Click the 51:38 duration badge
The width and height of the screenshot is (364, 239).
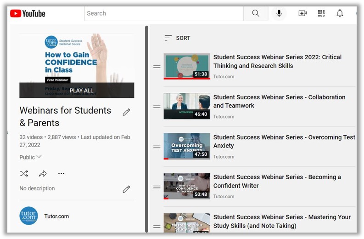tap(201, 74)
